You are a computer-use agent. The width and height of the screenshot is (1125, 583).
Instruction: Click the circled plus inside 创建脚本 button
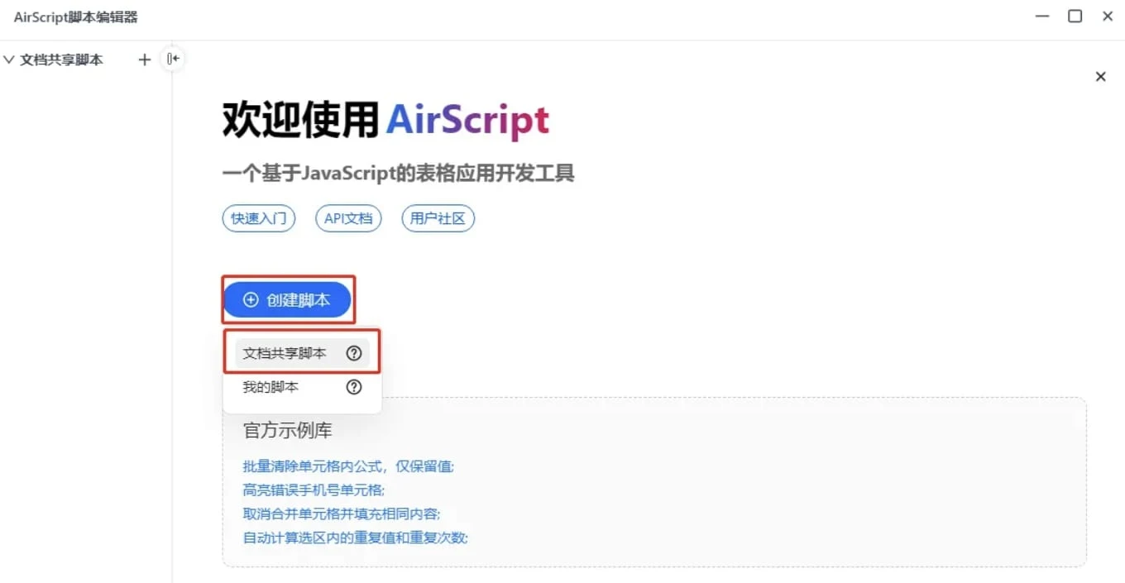pyautogui.click(x=250, y=299)
